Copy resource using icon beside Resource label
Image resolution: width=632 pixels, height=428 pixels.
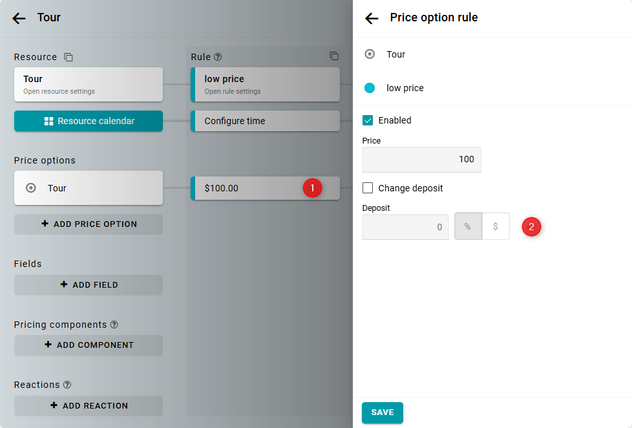[68, 58]
